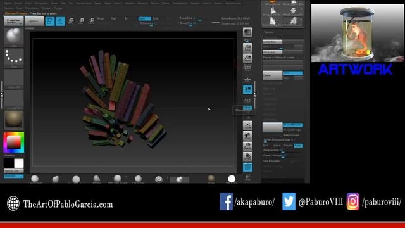405x228 pixels.
Task: Open the Brush menu
Action: 18,3
